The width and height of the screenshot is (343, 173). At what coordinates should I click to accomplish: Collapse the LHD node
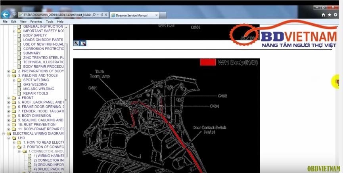[x=9, y=138]
